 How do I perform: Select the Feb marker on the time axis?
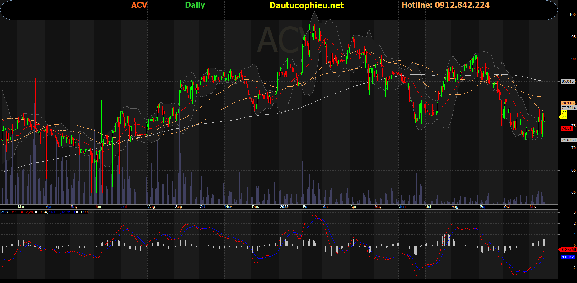point(306,207)
